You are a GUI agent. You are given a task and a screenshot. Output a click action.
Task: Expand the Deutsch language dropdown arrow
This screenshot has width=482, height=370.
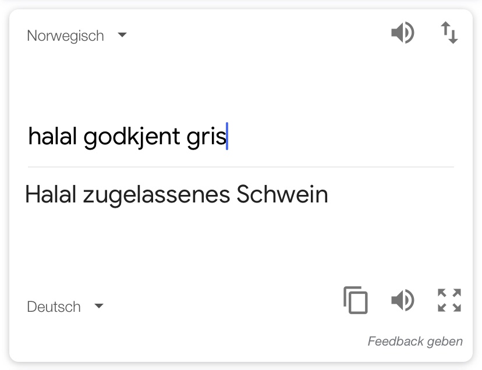99,306
